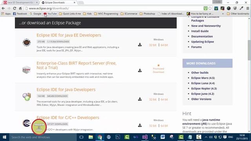Download 64 bit Java Developers package
This screenshot has width=251, height=141.
[x=164, y=99]
